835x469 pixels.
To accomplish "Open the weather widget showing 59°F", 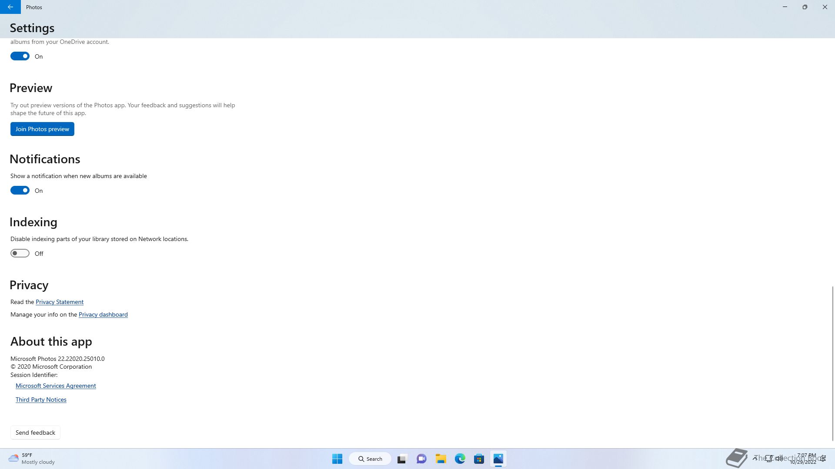I will tap(31, 459).
